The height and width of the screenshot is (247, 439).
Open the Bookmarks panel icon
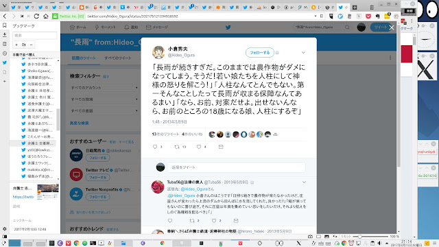(x=5, y=25)
